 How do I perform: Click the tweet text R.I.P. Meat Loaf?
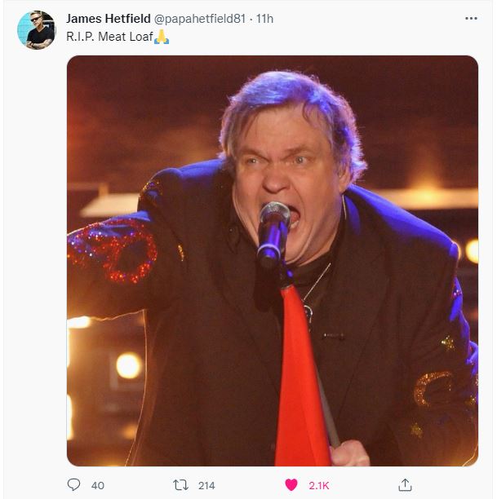click(x=109, y=37)
